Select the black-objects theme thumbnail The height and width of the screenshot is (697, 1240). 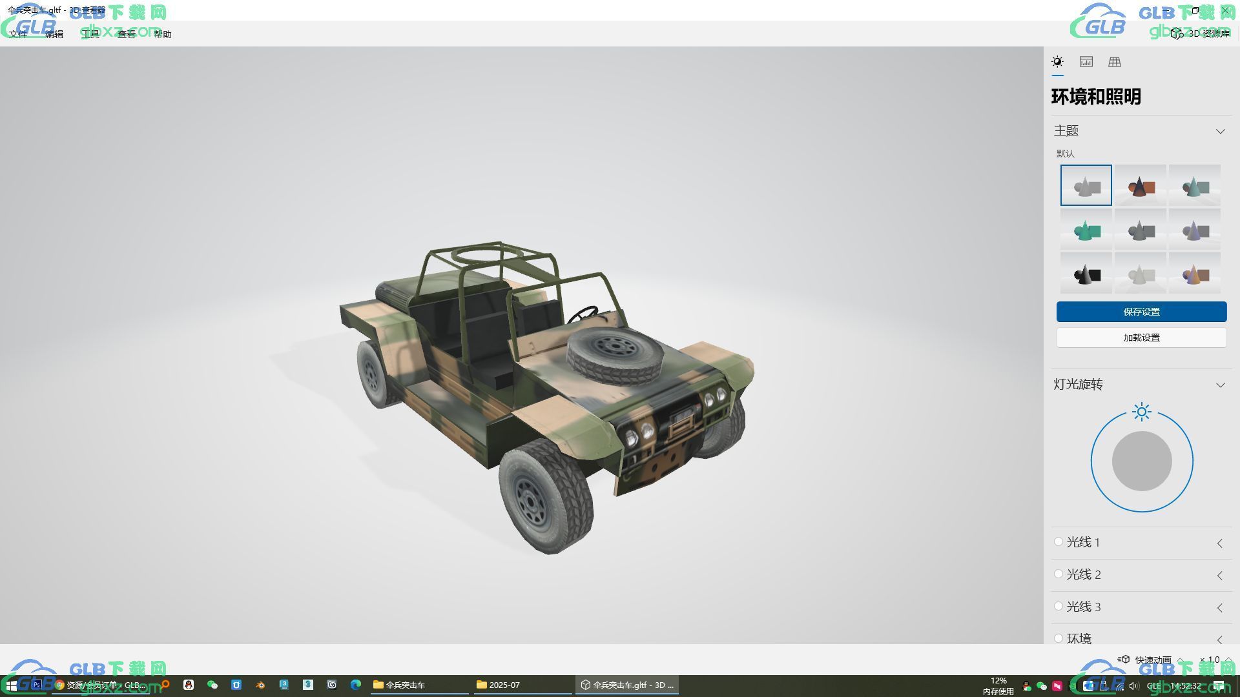click(1086, 274)
